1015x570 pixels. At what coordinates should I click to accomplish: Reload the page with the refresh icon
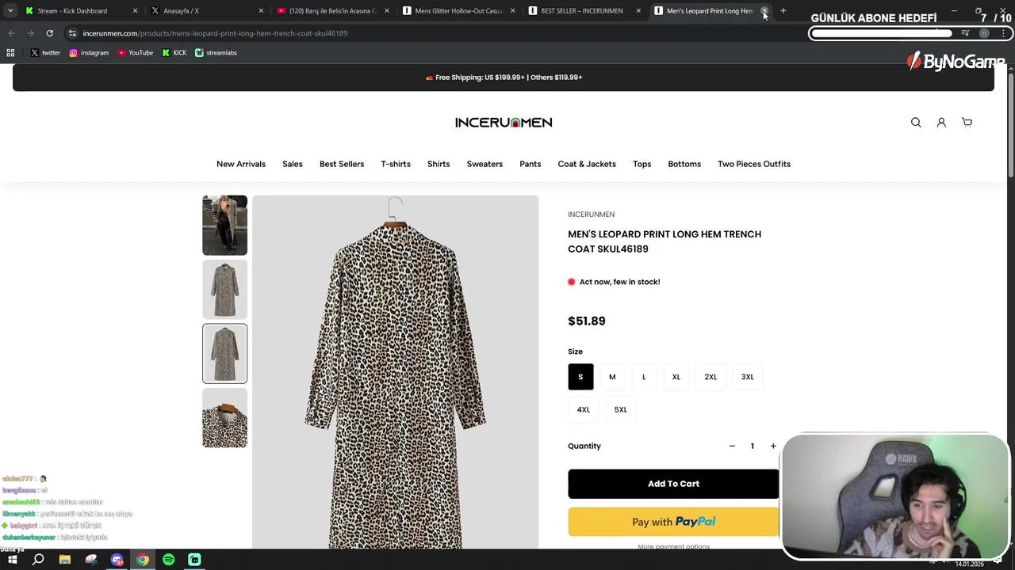(x=49, y=33)
